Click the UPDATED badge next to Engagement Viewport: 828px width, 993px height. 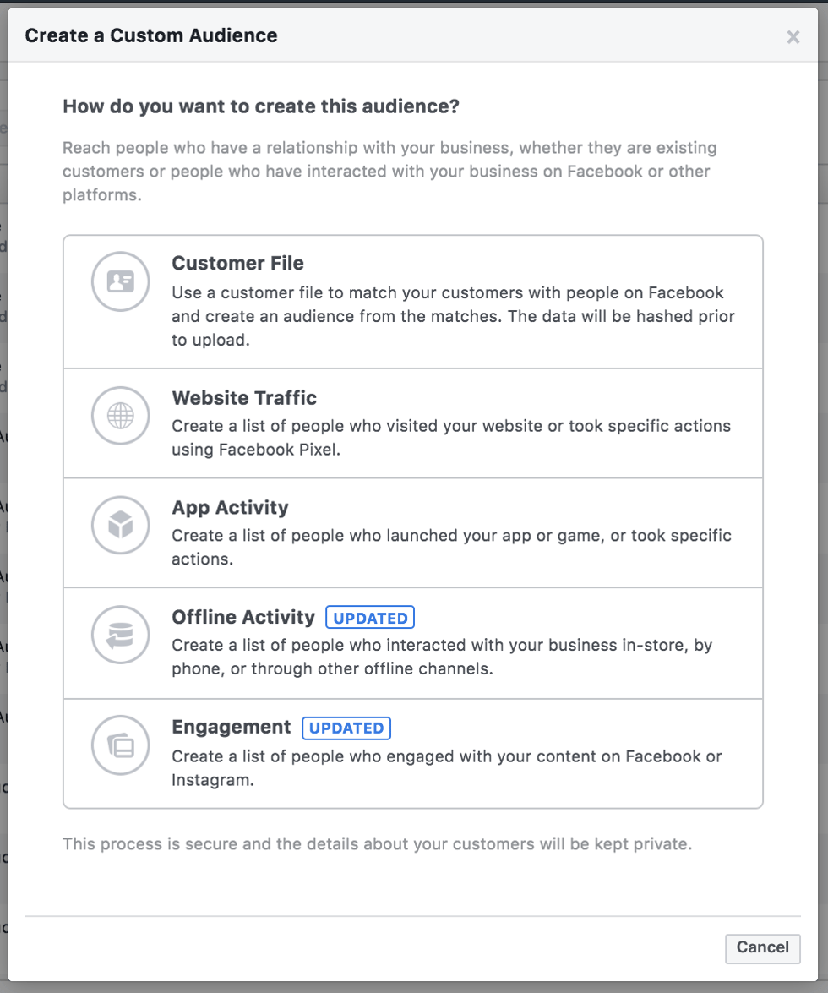(346, 728)
